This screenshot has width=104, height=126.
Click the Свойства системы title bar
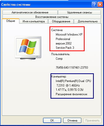(46, 4)
